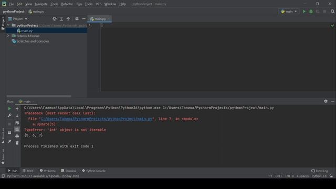336x189 pixels.
Task: Rerun main from Run panel play icon
Action: [x=9, y=109]
